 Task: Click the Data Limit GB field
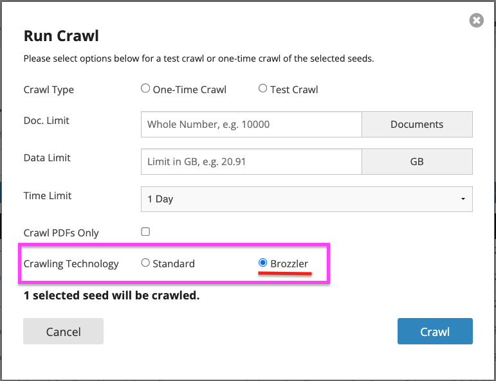click(x=251, y=161)
